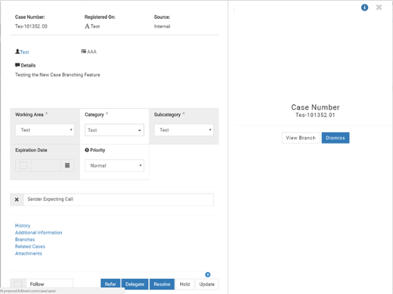Image resolution: width=393 pixels, height=294 pixels.
Task: Click the Details speech bubble icon
Action: pyautogui.click(x=18, y=65)
